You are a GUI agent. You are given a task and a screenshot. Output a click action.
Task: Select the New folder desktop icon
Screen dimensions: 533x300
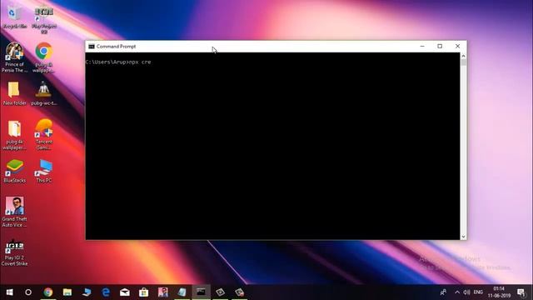[x=14, y=93]
